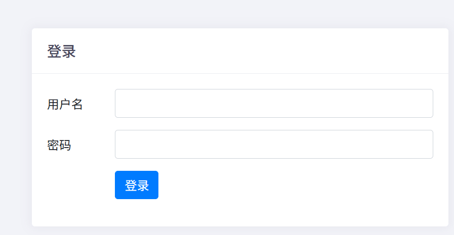Click the 密码 label text
The height and width of the screenshot is (235, 454).
click(59, 145)
